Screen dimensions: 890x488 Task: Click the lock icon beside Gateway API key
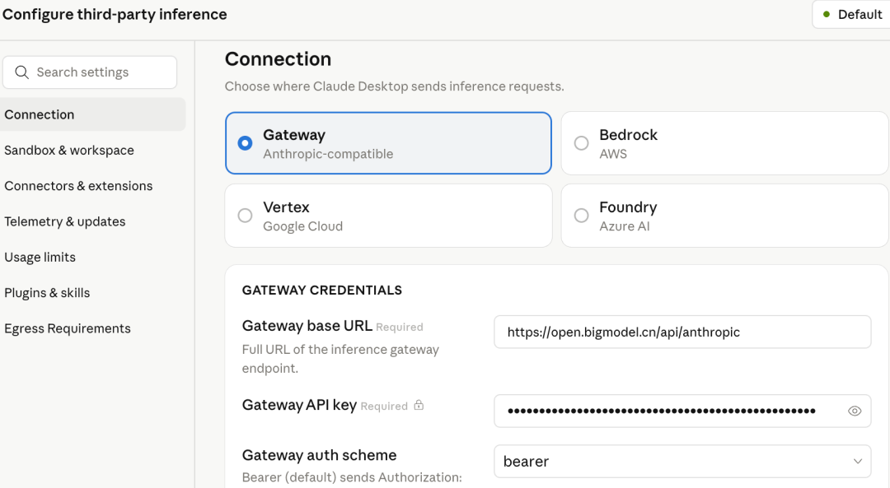coord(419,405)
